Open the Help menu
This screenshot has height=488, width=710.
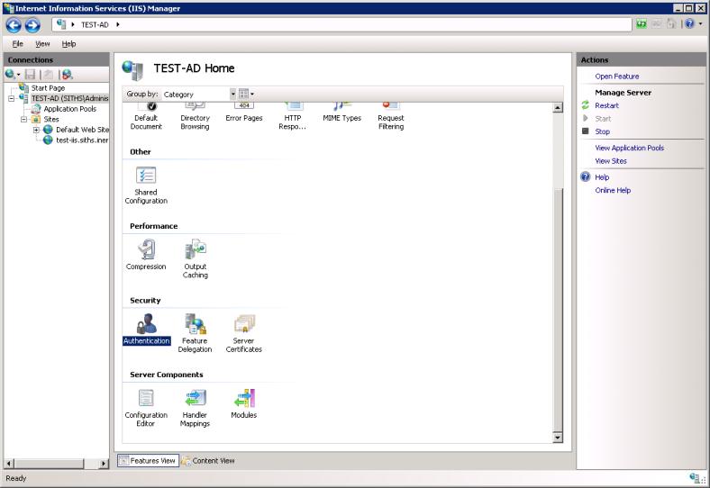[68, 44]
